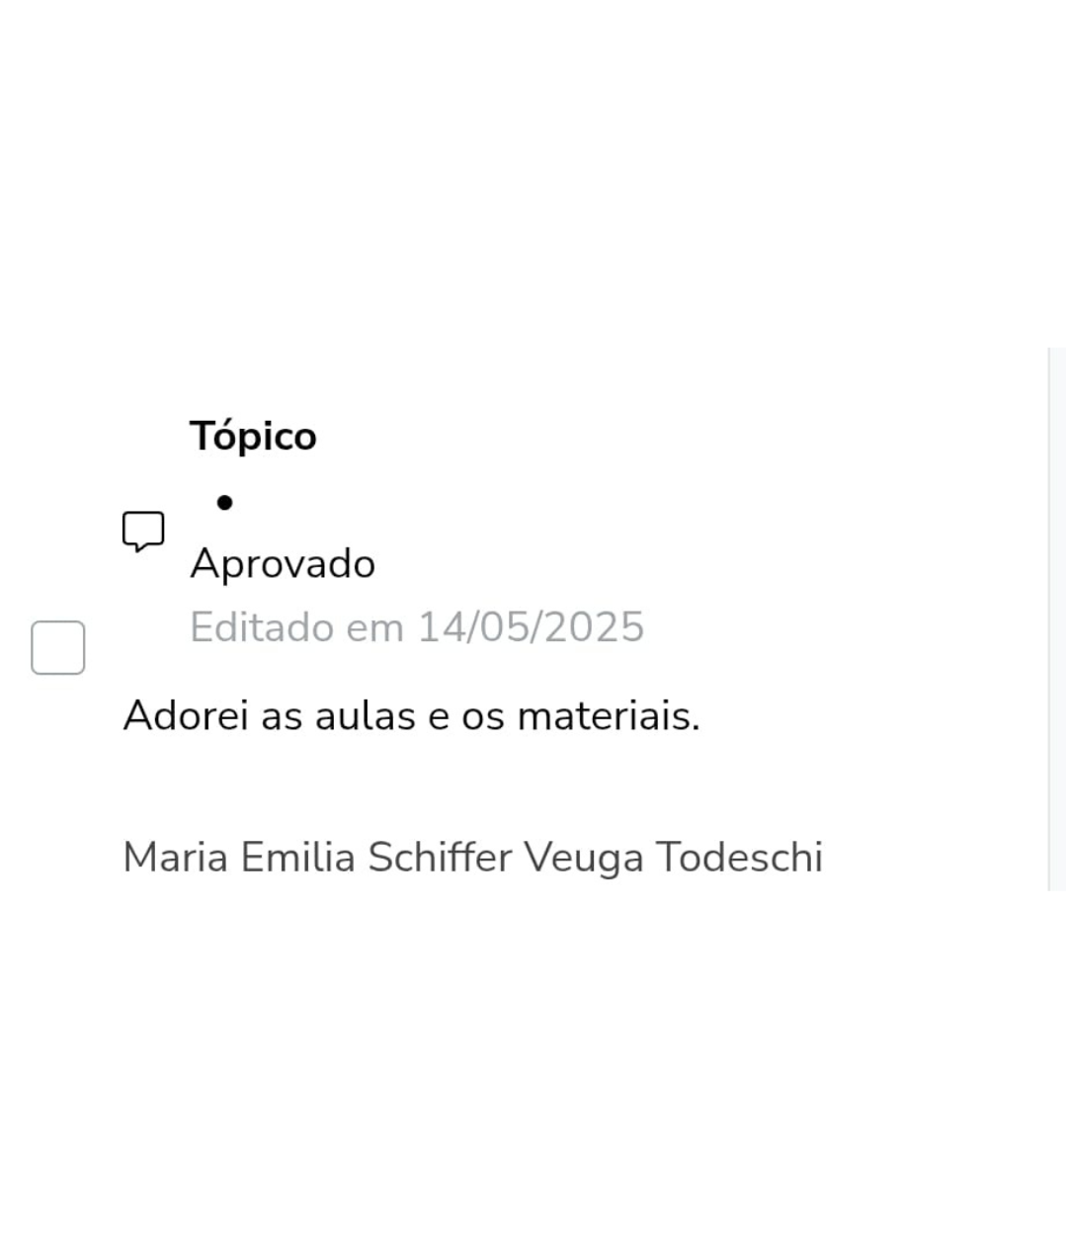Click the unread indicator dot above Aprovado
The width and height of the screenshot is (1066, 1239).
(223, 502)
